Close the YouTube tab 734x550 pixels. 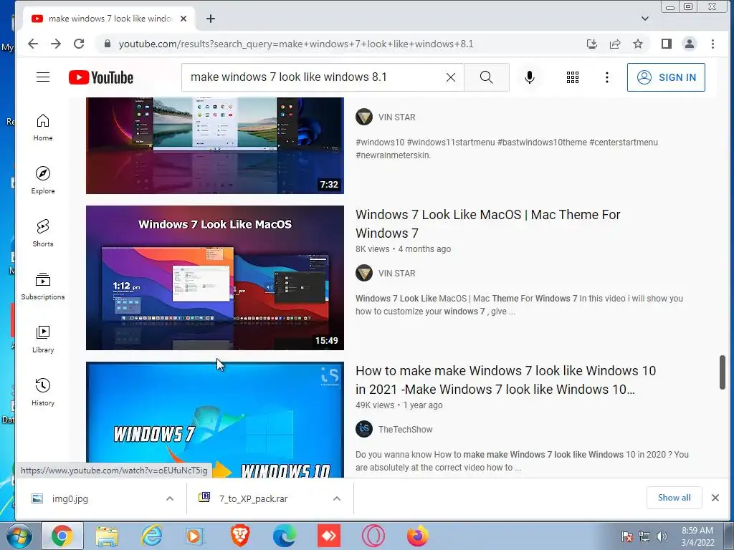pos(183,19)
